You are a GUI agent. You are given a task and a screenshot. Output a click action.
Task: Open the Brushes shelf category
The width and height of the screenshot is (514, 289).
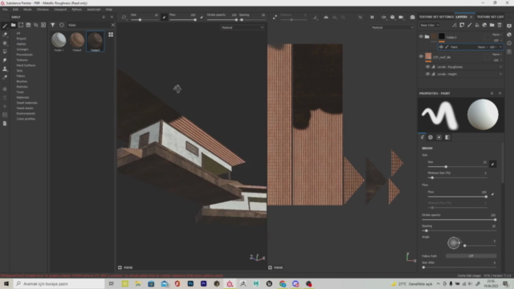point(22,81)
